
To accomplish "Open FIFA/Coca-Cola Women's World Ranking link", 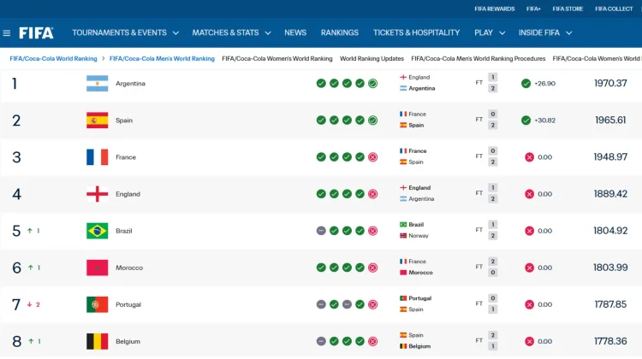I will pyautogui.click(x=276, y=58).
